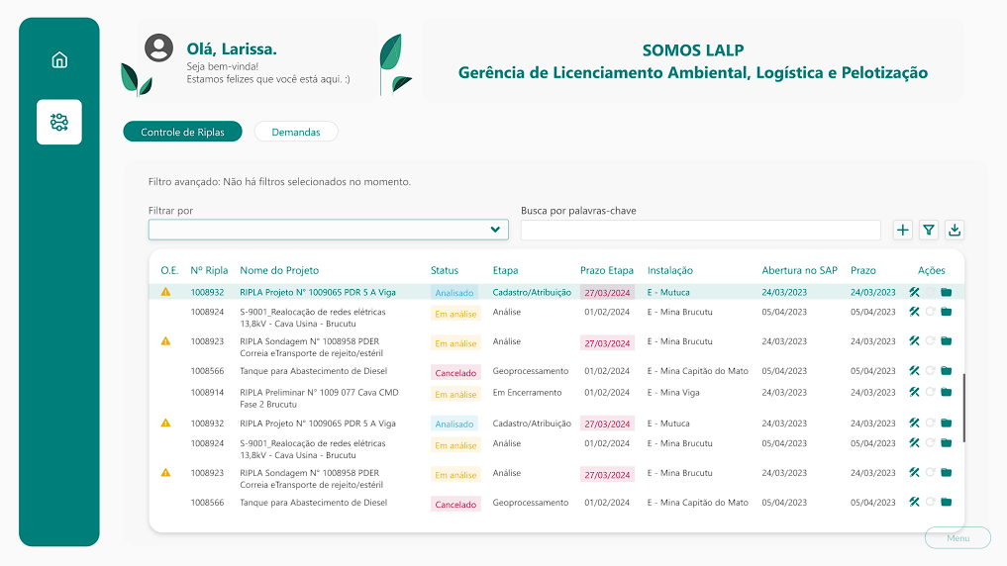Open the home icon in the sidebar

59,59
